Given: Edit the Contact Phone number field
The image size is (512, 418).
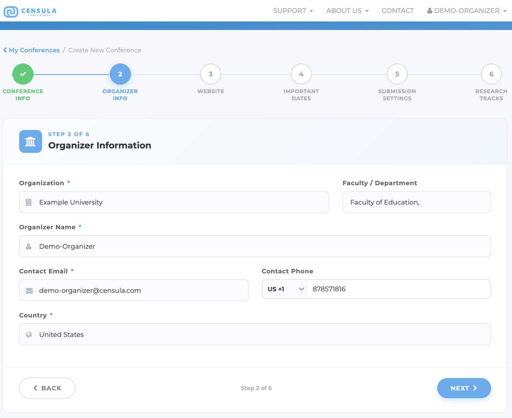Looking at the screenshot, I should pyautogui.click(x=398, y=289).
